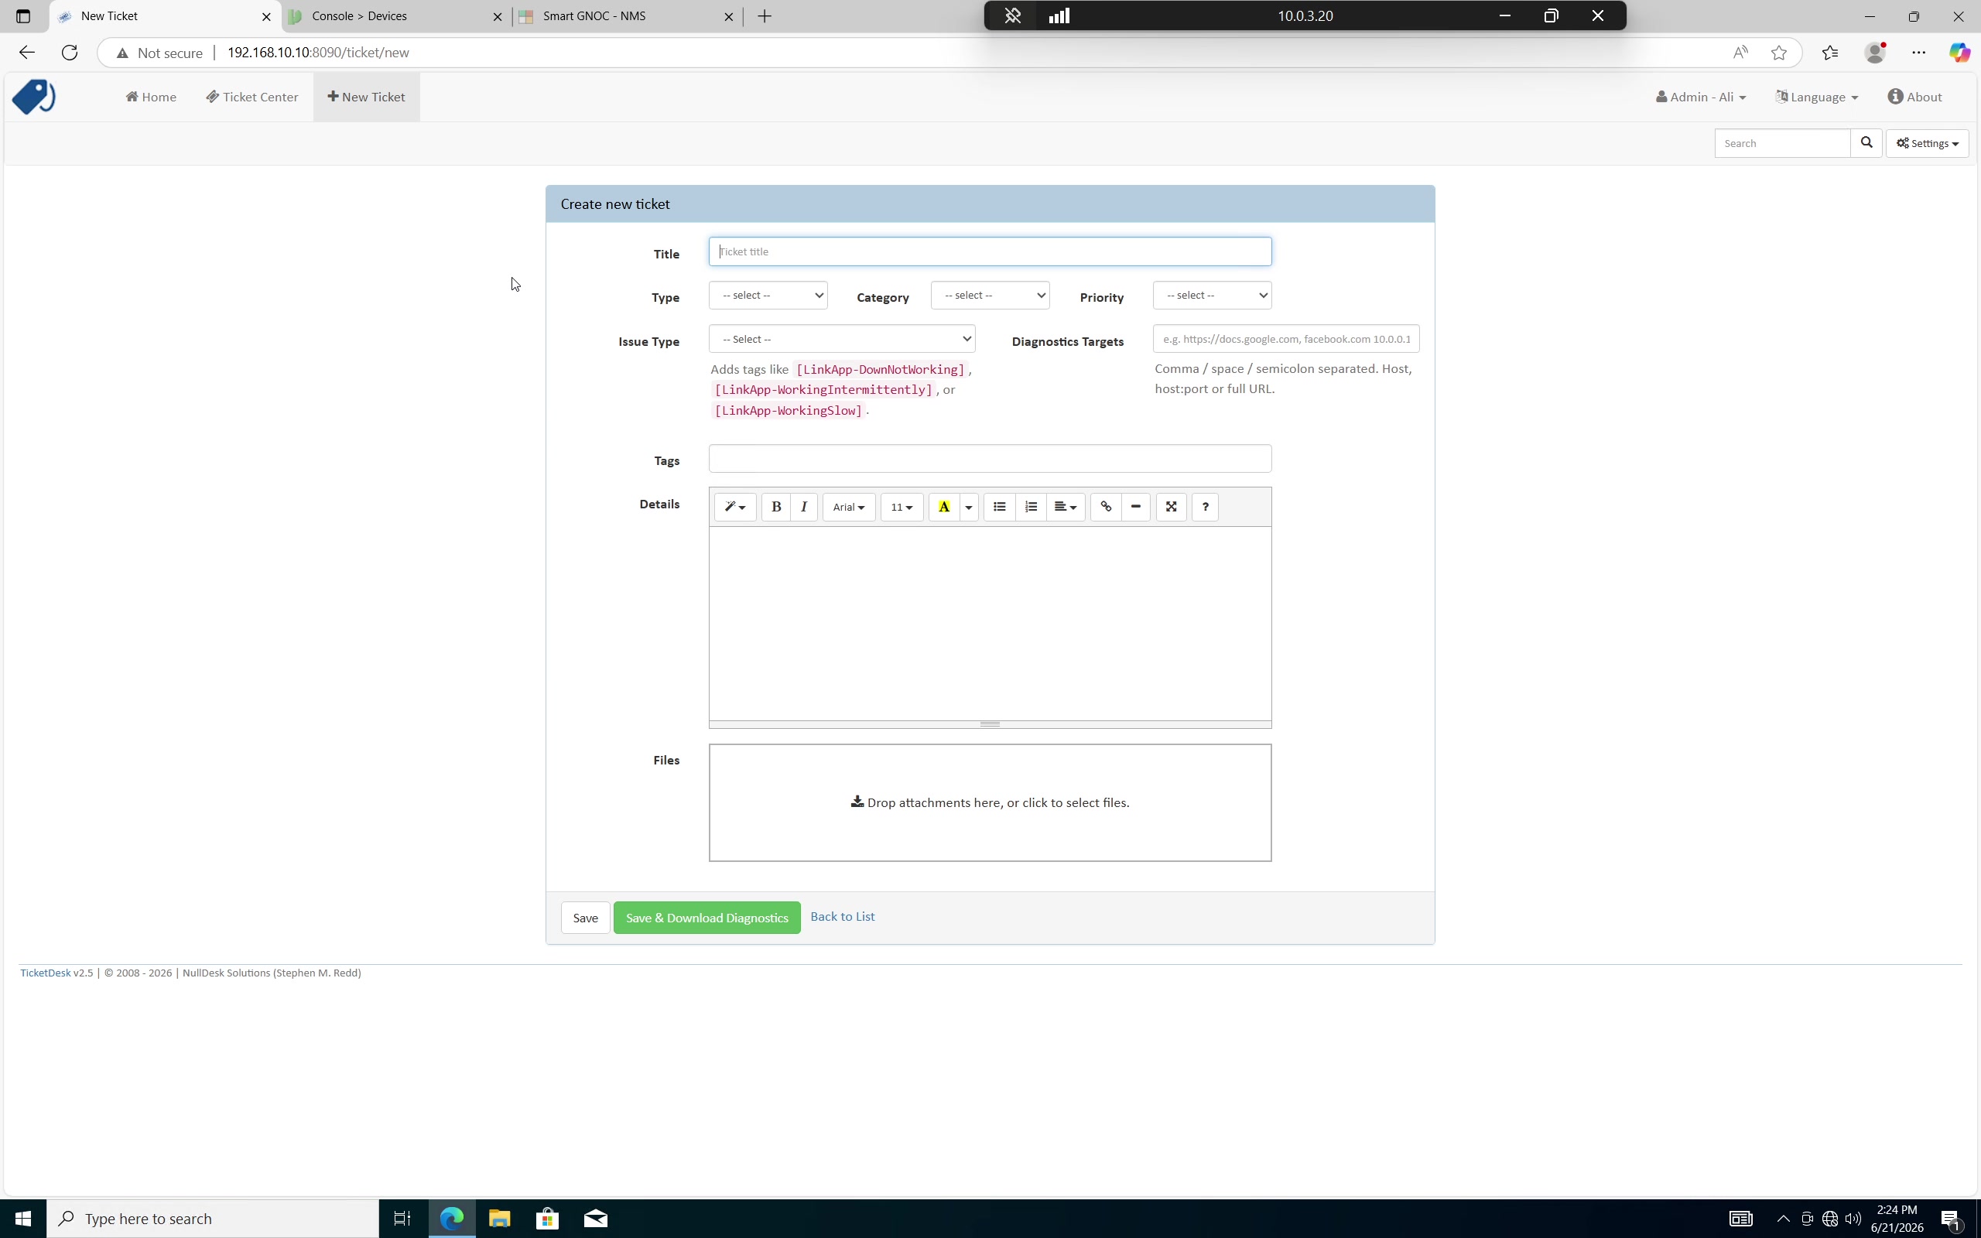Click Save & Download Diagnostics button
Viewport: 1981px width, 1238px height.
pos(707,918)
